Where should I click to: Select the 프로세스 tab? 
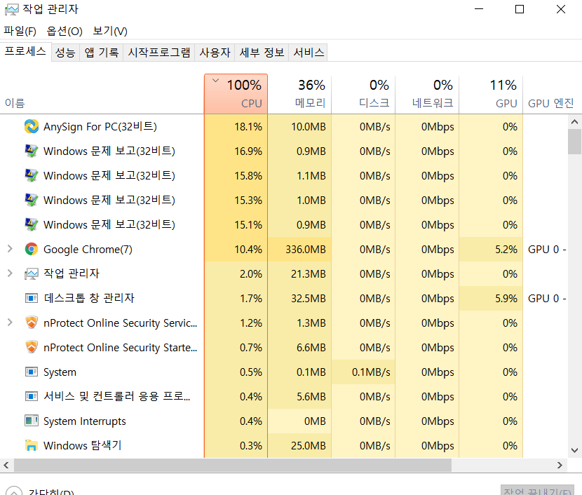pos(26,51)
